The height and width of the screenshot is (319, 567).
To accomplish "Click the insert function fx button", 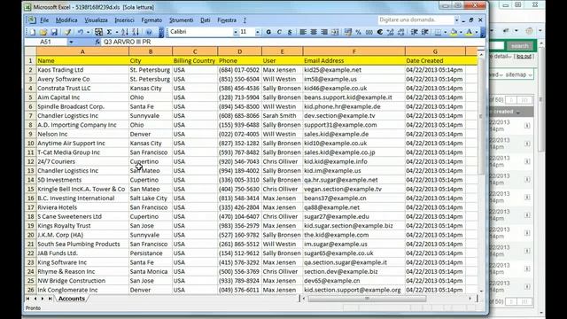I will (x=97, y=42).
